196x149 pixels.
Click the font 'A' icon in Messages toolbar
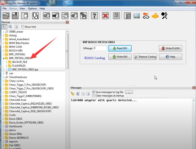88,94
